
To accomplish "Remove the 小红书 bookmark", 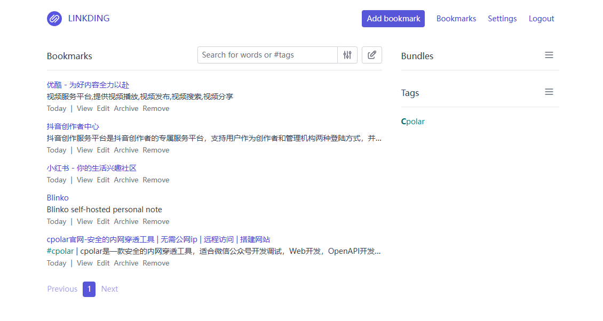I will click(x=156, y=180).
